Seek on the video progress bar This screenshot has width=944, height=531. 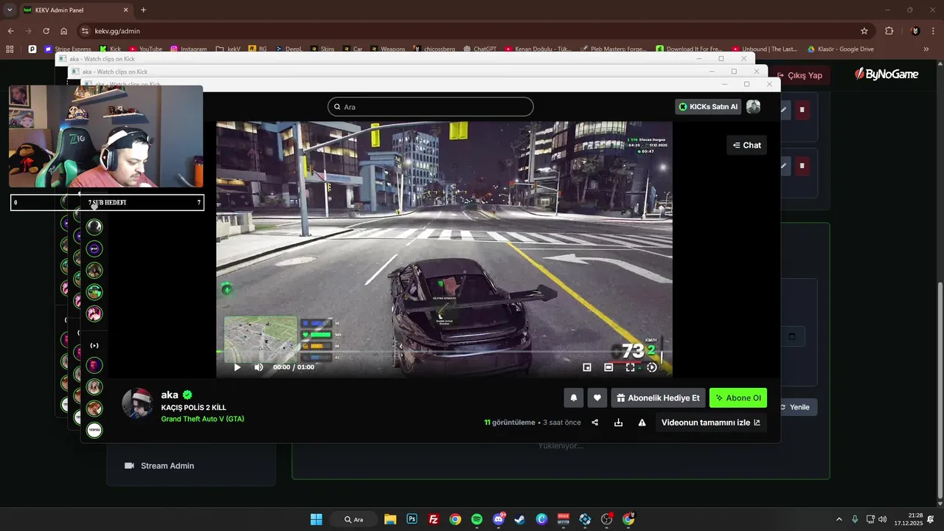click(444, 353)
